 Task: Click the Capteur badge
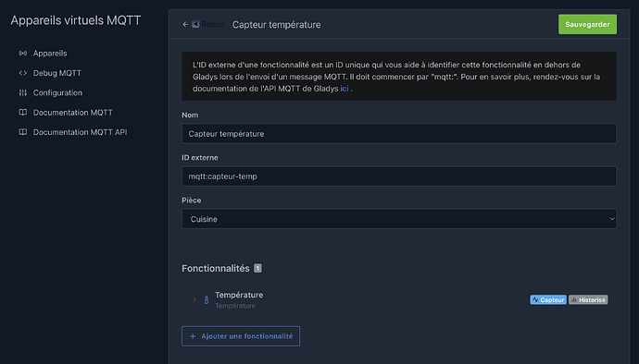point(548,300)
